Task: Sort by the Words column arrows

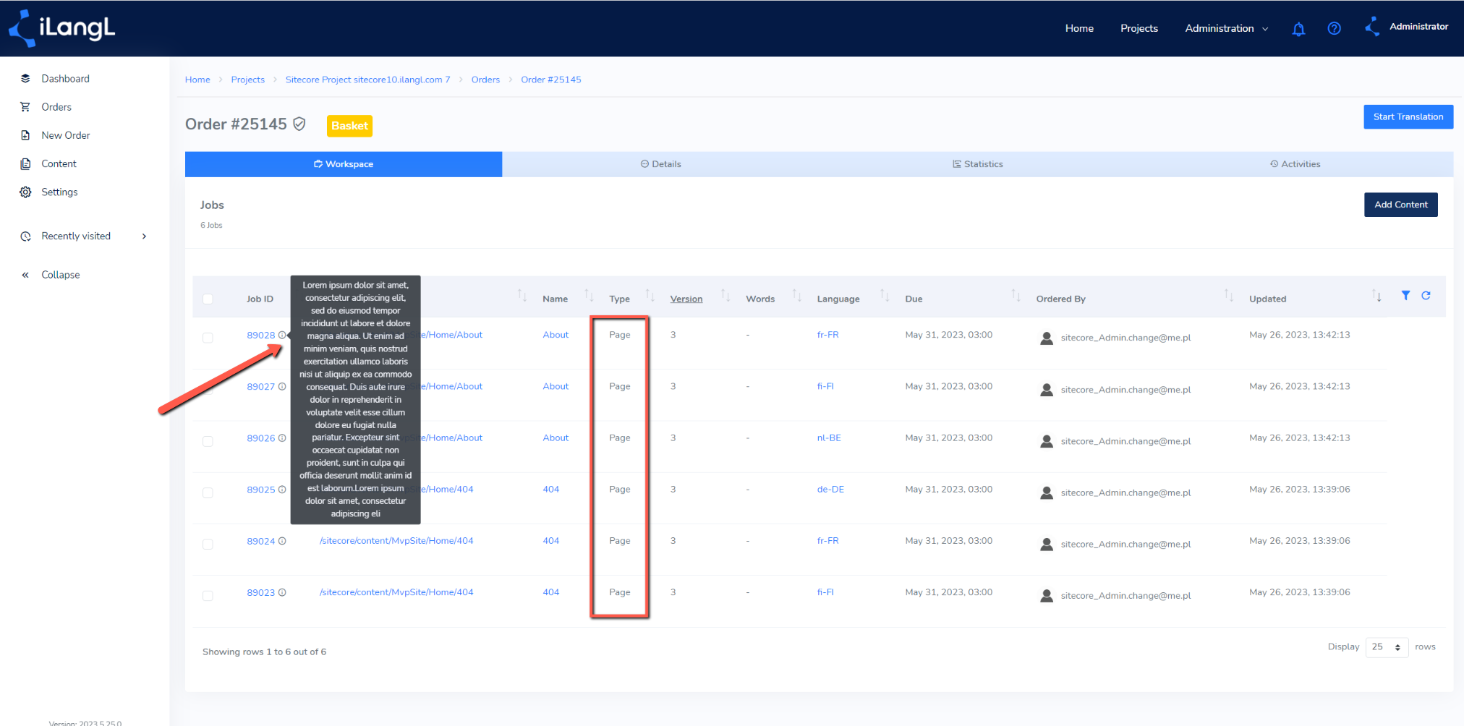Action: [796, 295]
